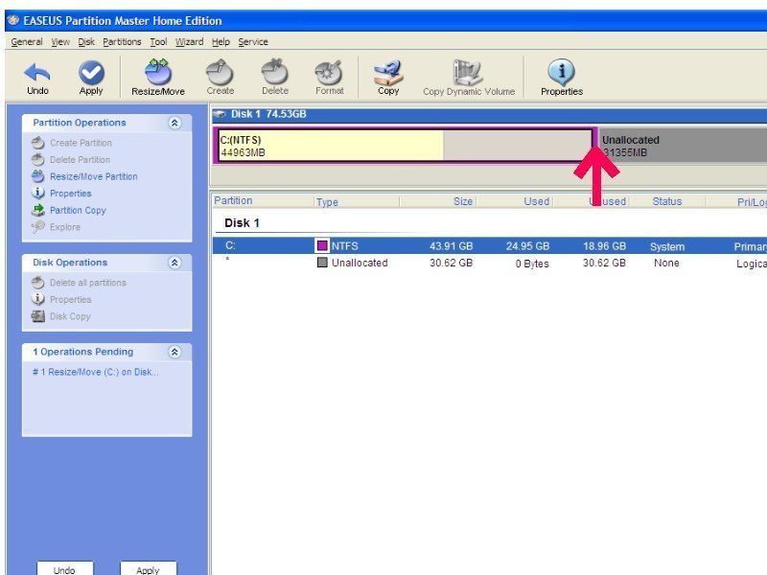Sort by the Partition column header
The width and height of the screenshot is (767, 575).
(233, 201)
